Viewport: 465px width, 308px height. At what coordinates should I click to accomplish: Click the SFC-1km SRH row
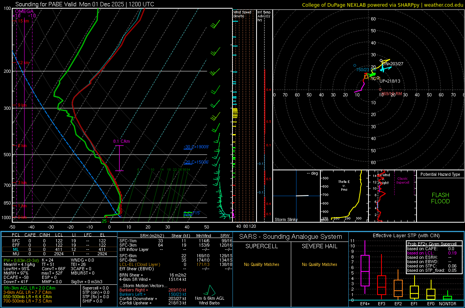click(x=176, y=241)
